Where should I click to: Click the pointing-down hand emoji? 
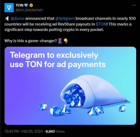66,41
